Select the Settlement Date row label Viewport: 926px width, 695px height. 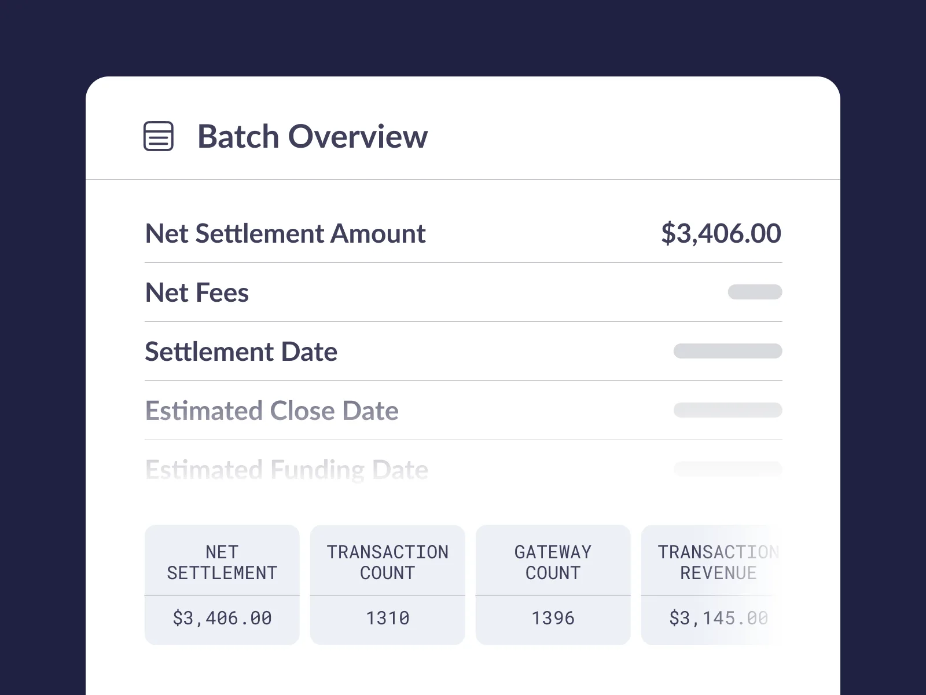tap(241, 352)
